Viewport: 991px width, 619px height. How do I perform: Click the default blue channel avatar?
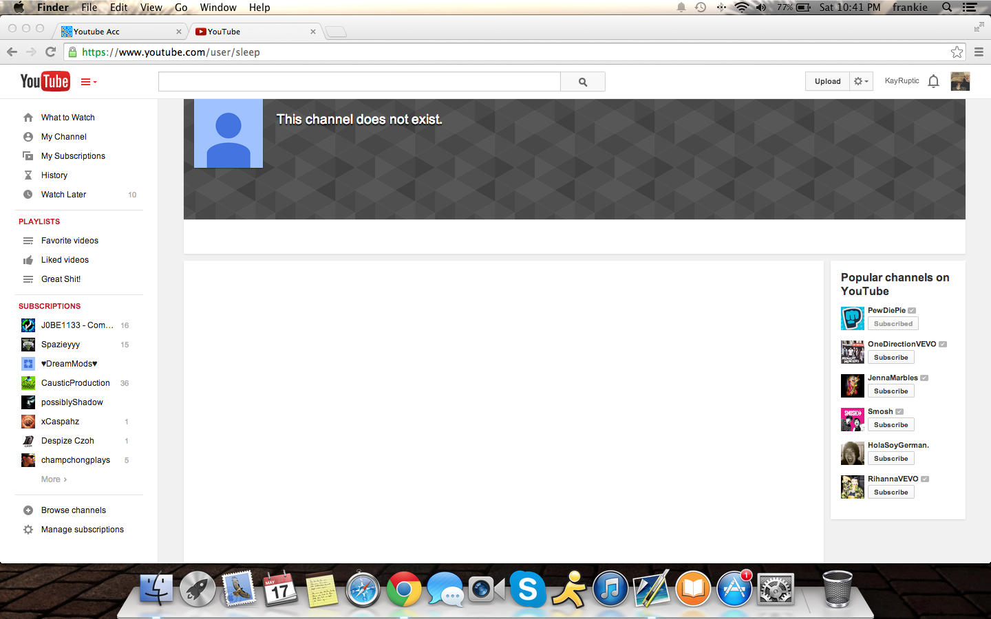[228, 133]
